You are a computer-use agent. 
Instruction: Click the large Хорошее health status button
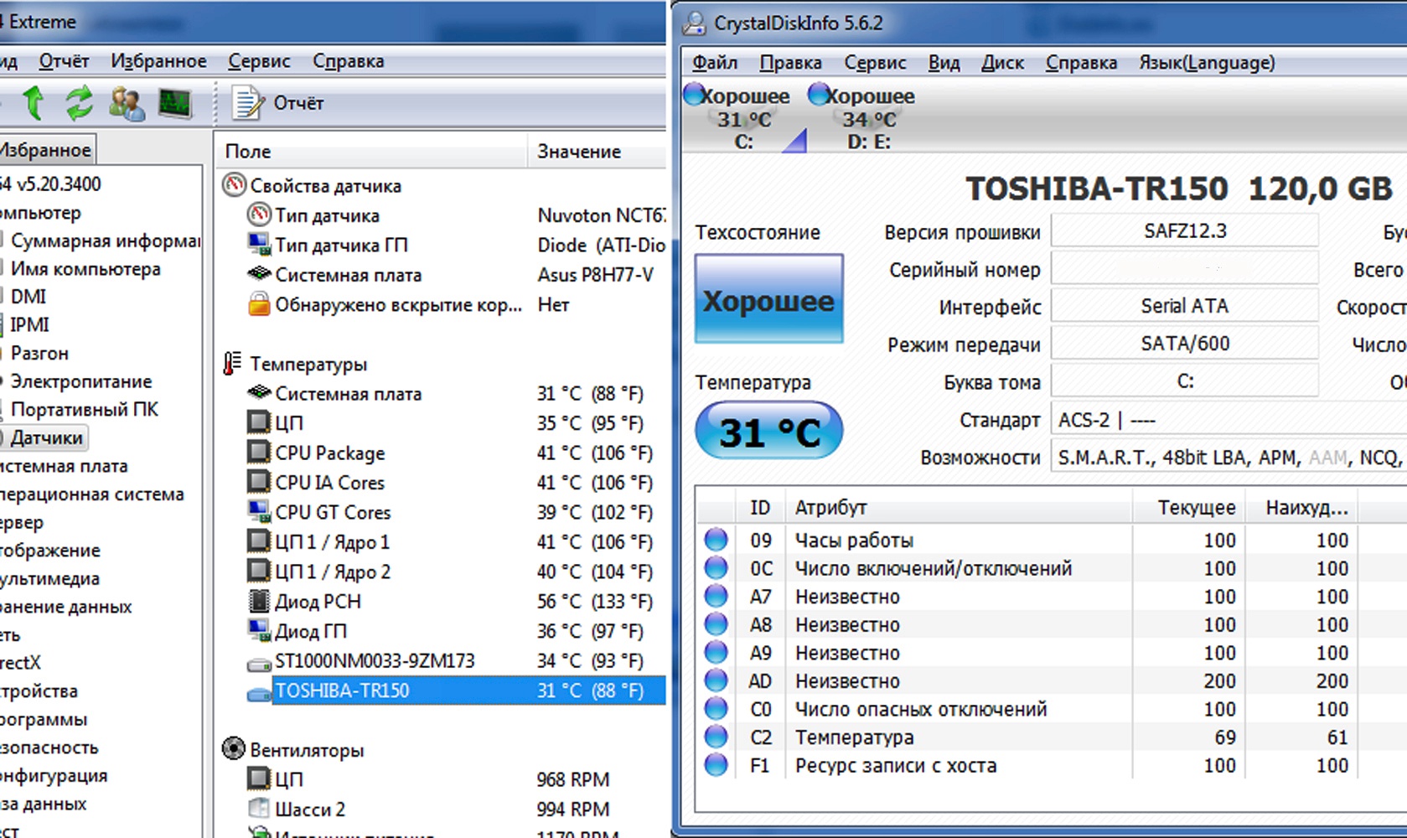click(x=768, y=299)
